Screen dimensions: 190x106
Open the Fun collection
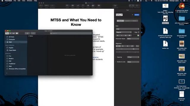[x=10, y=56]
